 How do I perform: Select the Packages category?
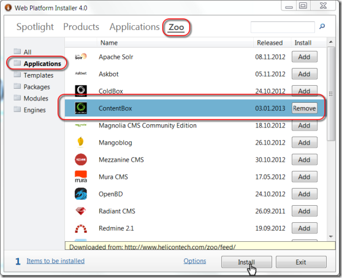tap(37, 87)
